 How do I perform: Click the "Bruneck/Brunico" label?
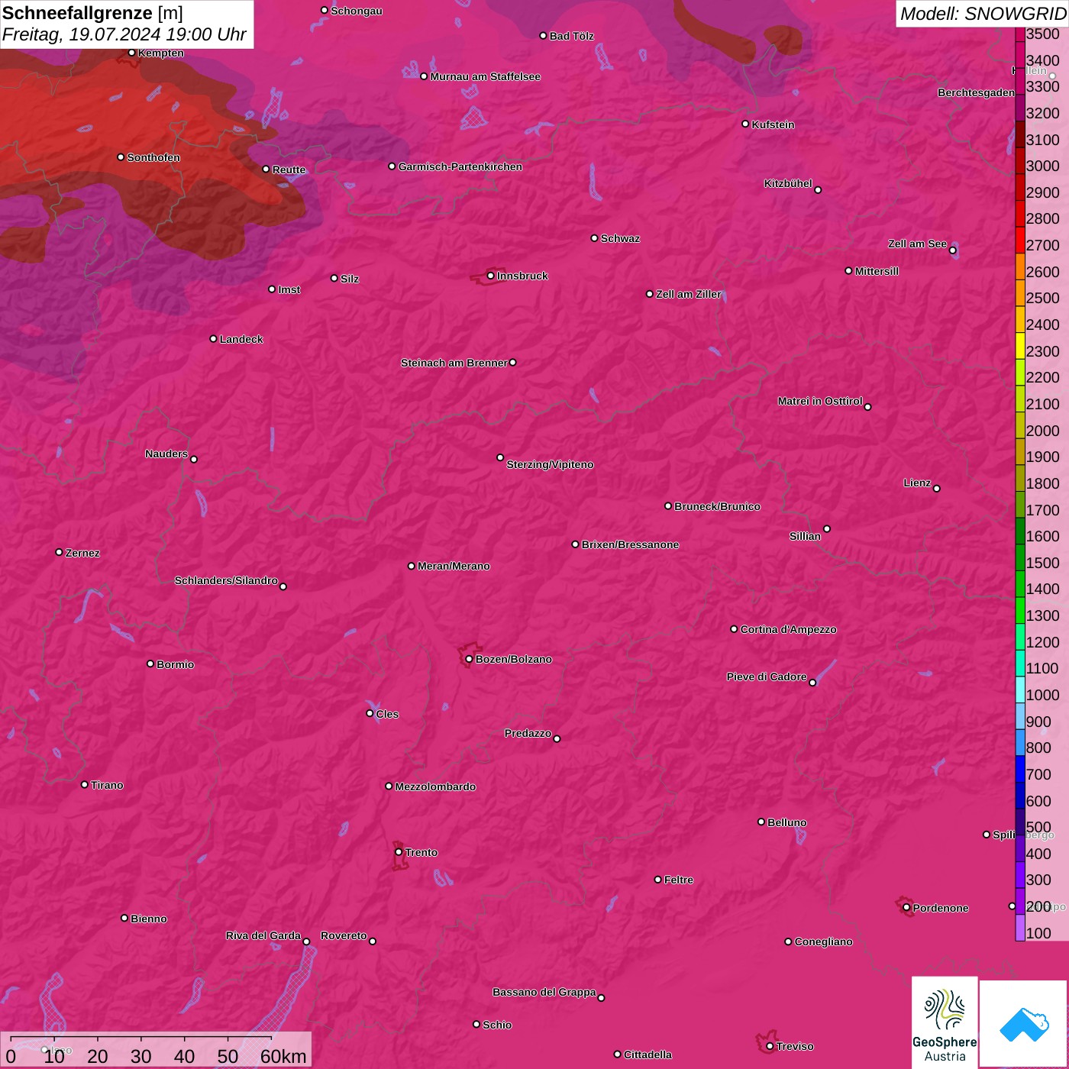[x=717, y=506]
